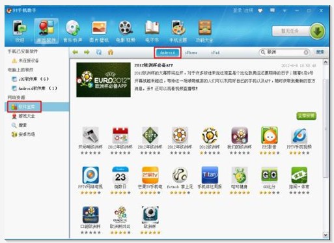Open the PPTV网络电视 app icon
This screenshot has width=334, height=243.
point(90,175)
